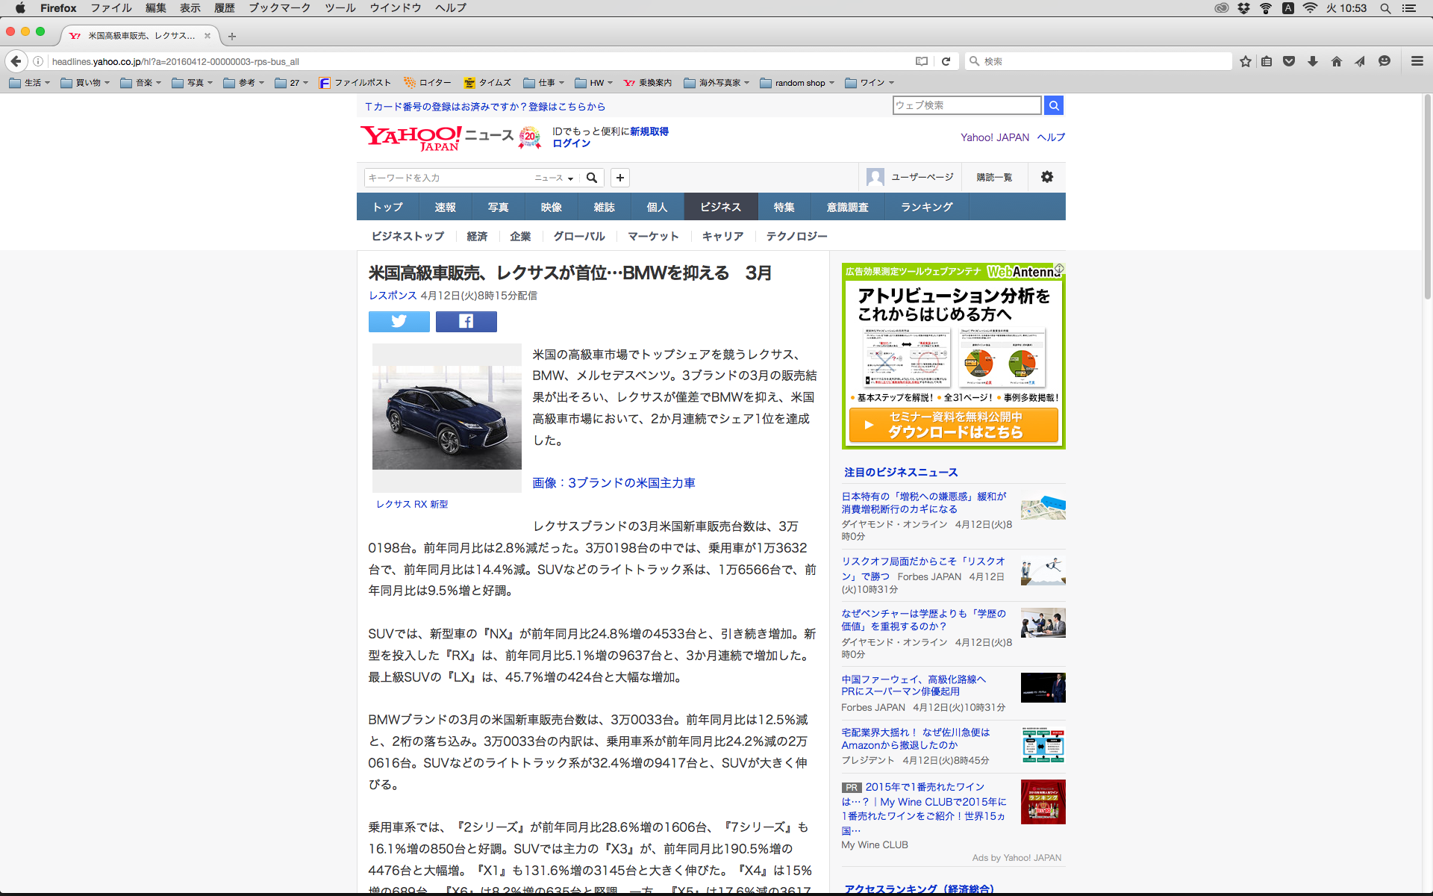The image size is (1433, 896).
Task: Click the bookmark star icon
Action: tap(1245, 61)
